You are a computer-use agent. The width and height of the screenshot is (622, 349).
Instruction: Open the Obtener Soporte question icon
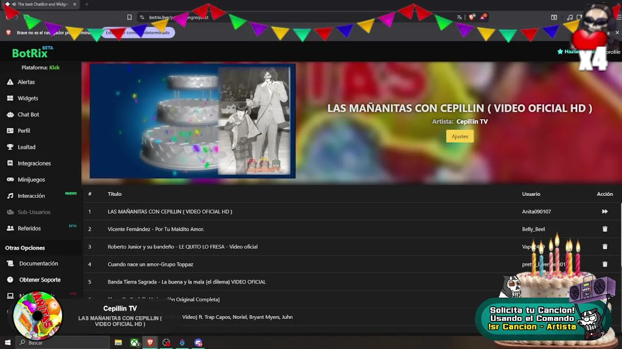click(10, 280)
